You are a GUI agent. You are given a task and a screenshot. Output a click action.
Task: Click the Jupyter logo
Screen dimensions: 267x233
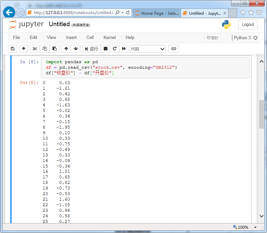(x=27, y=24)
